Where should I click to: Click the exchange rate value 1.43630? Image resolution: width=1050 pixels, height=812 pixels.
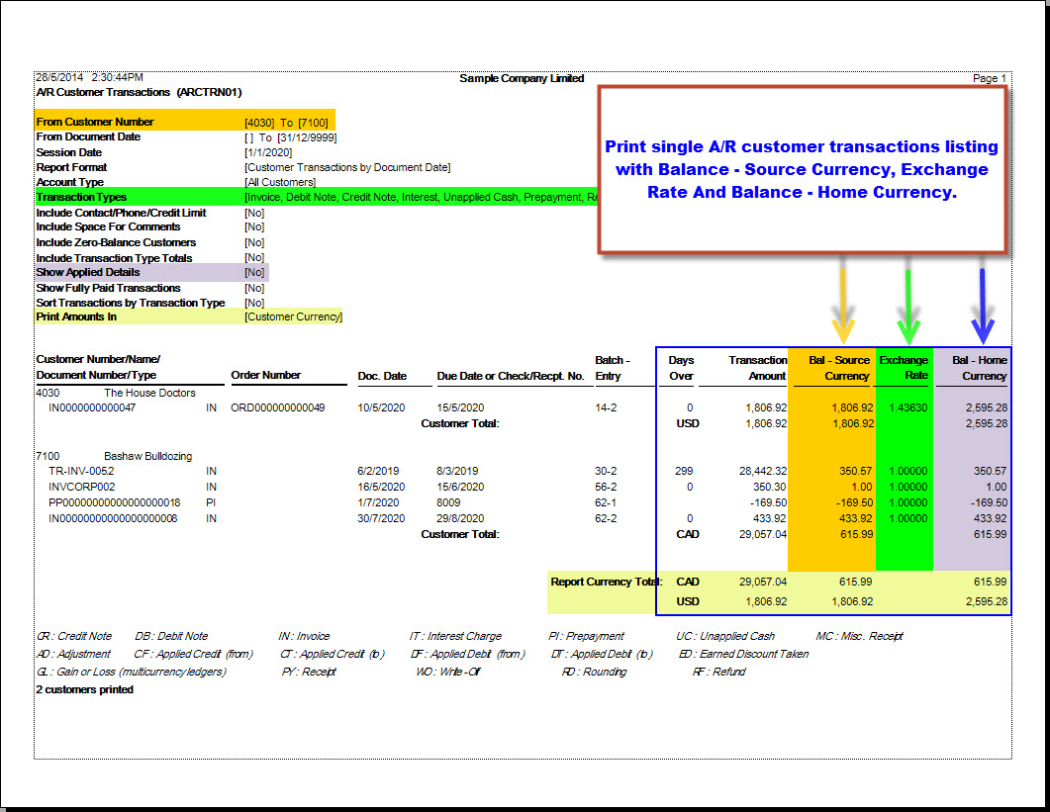(908, 407)
